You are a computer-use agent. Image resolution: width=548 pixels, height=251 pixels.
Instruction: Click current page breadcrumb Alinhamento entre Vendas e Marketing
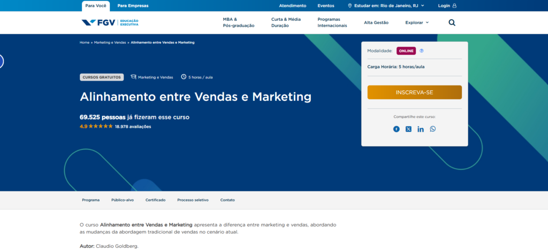[163, 43]
